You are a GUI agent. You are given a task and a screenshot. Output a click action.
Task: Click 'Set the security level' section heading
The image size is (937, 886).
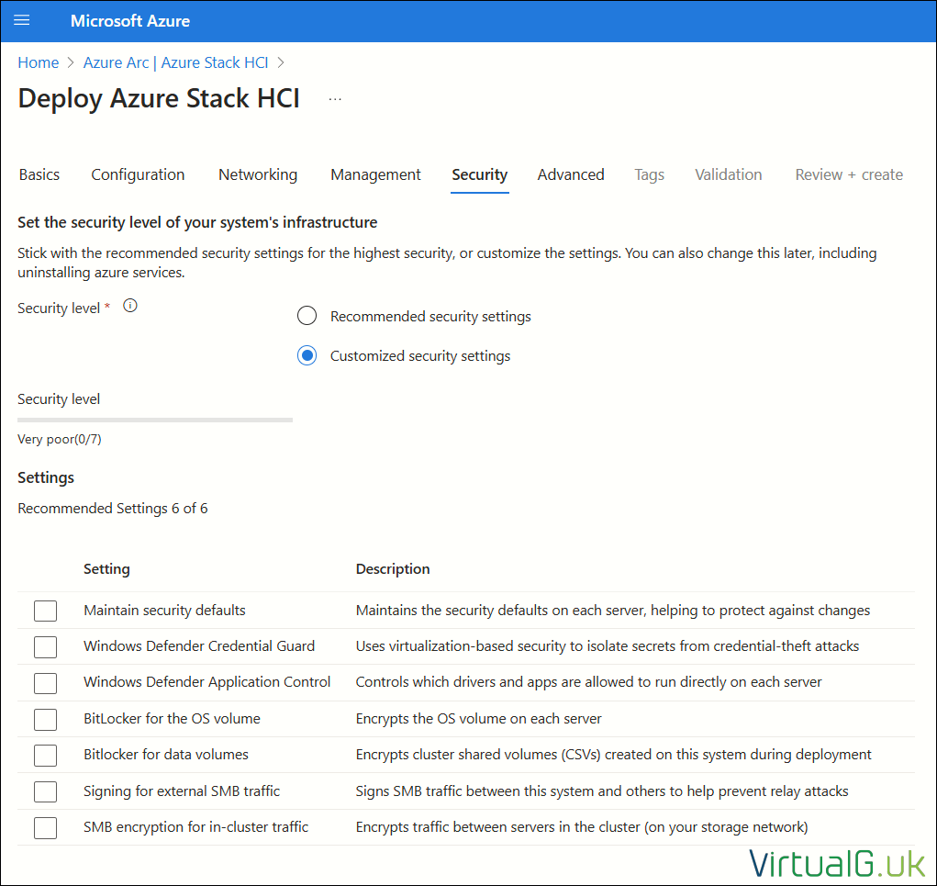tap(197, 222)
